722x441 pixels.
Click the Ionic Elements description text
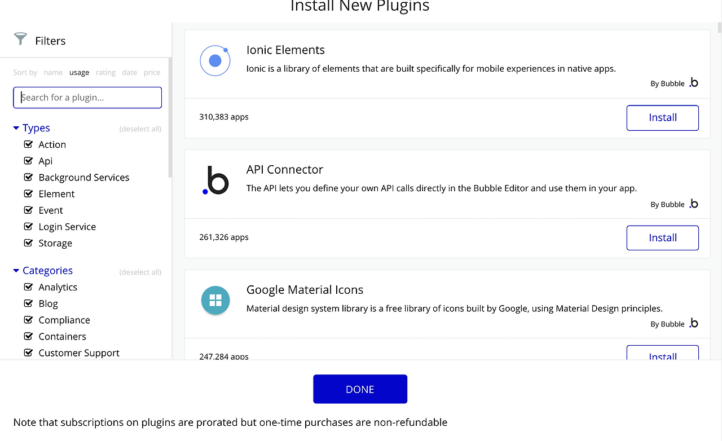tap(431, 68)
